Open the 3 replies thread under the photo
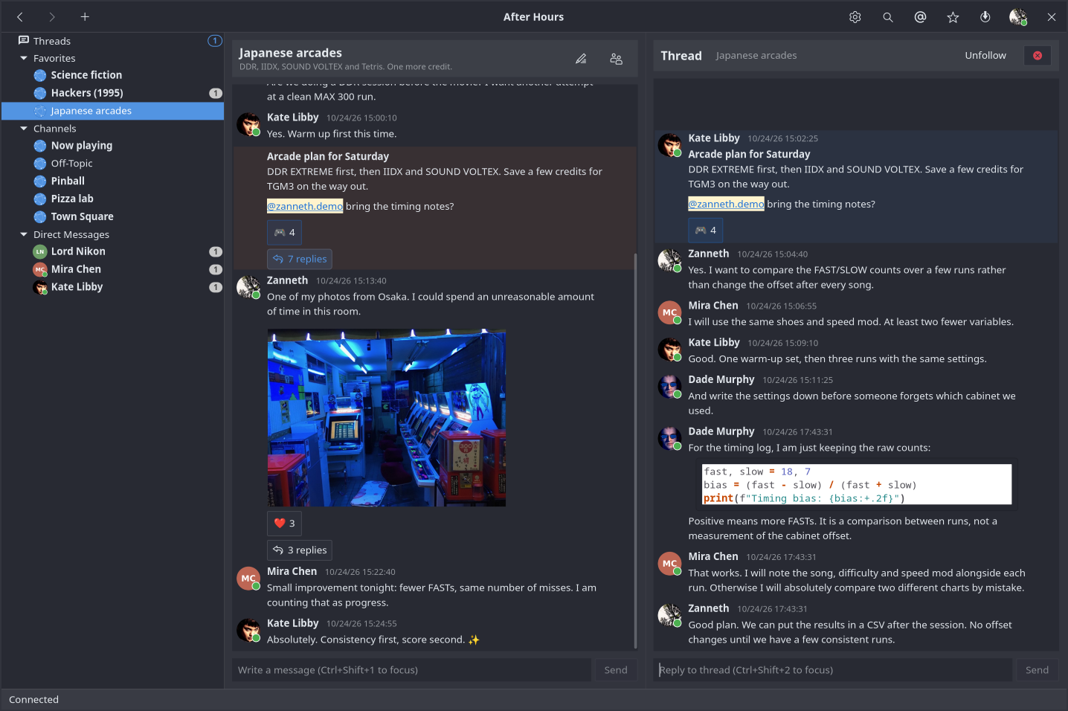 pos(300,550)
